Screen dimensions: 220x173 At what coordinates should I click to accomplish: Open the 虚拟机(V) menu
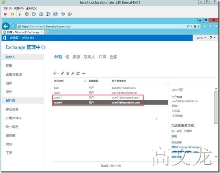(32, 8)
